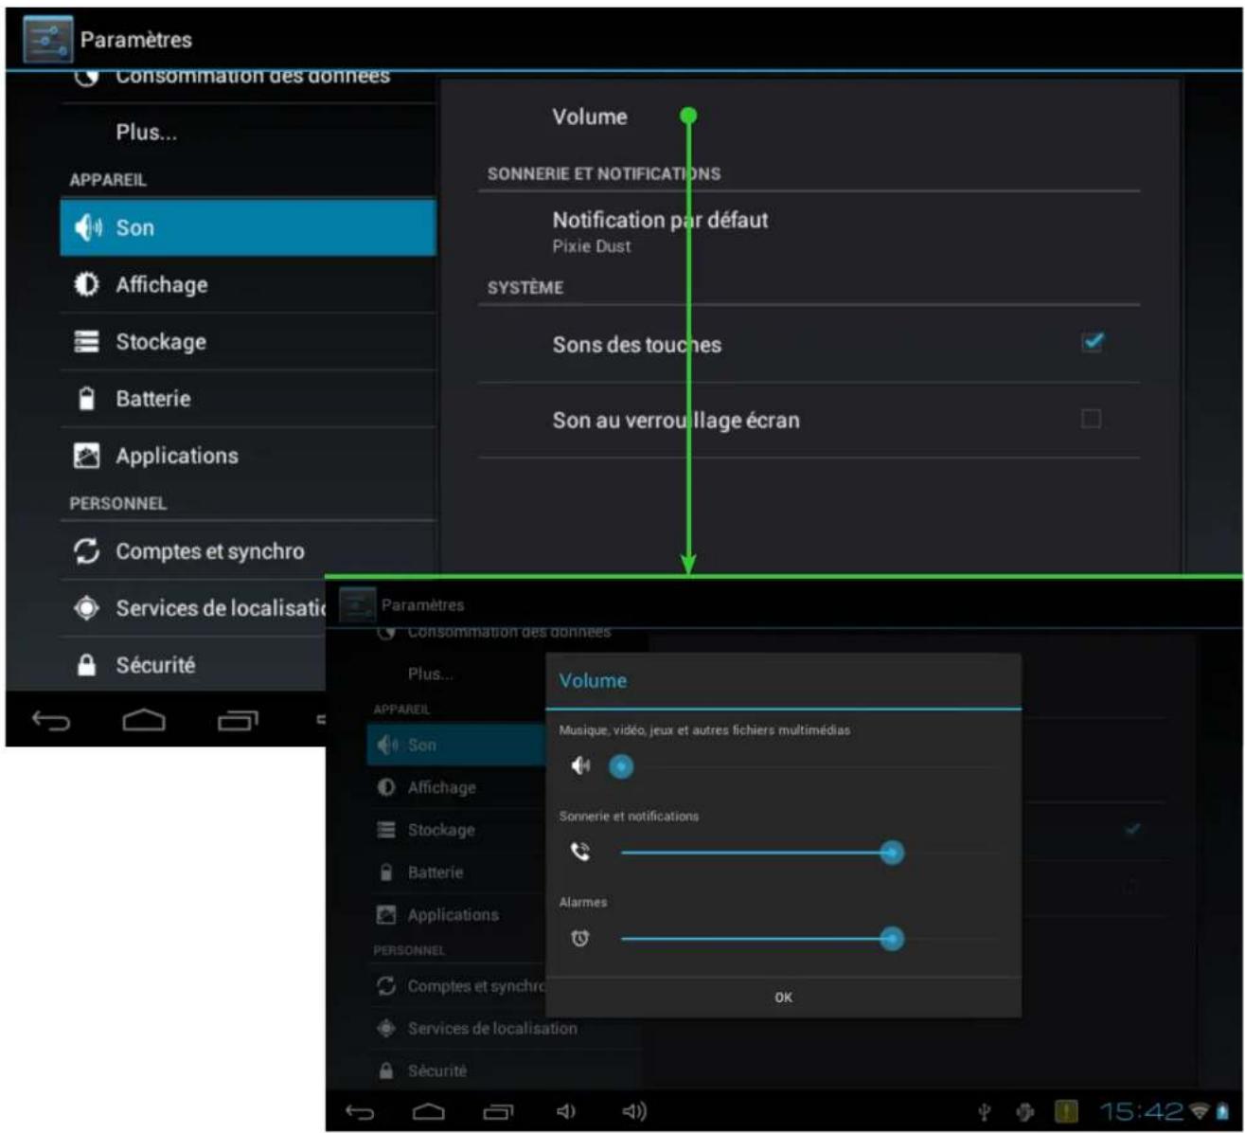Open Comptes et synchro in upper list

[x=248, y=550]
